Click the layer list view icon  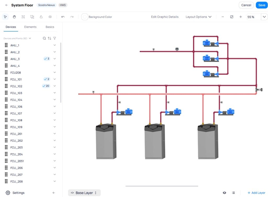pyautogui.click(x=233, y=193)
